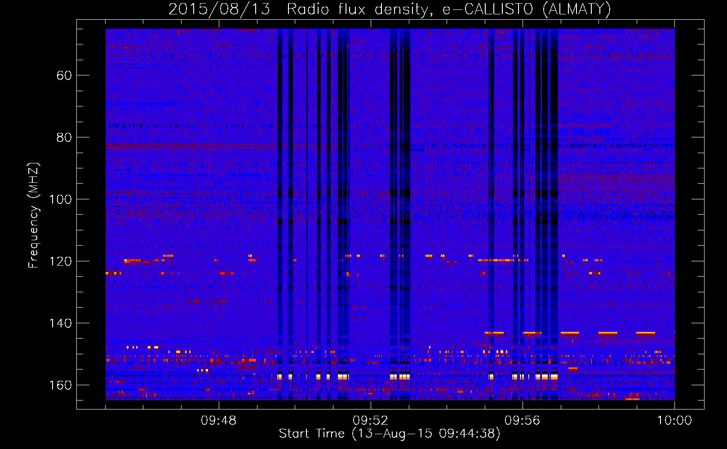727x449 pixels.
Task: Click the time tick label '10:00'
Action: (x=674, y=421)
